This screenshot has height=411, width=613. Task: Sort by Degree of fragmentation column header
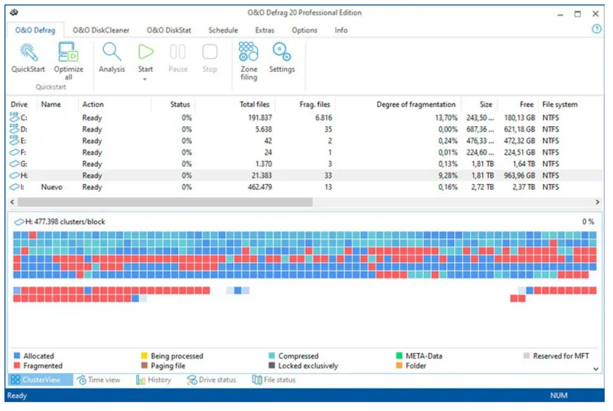(416, 105)
